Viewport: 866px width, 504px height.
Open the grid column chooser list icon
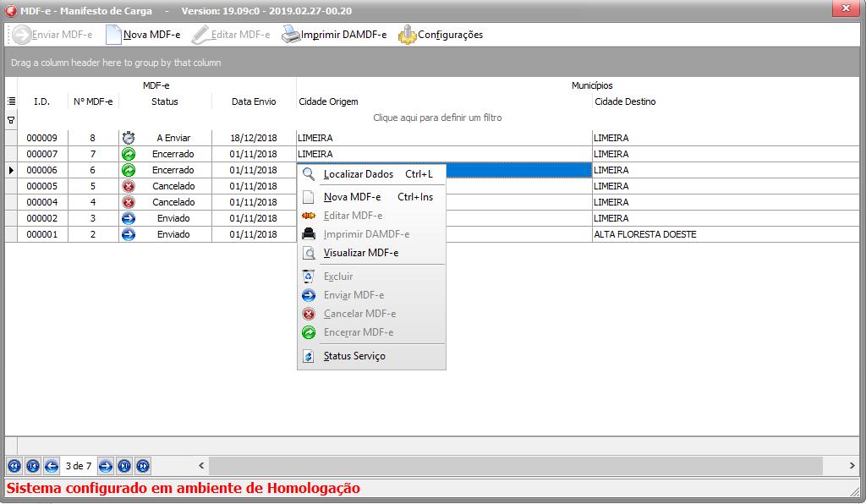[x=11, y=101]
